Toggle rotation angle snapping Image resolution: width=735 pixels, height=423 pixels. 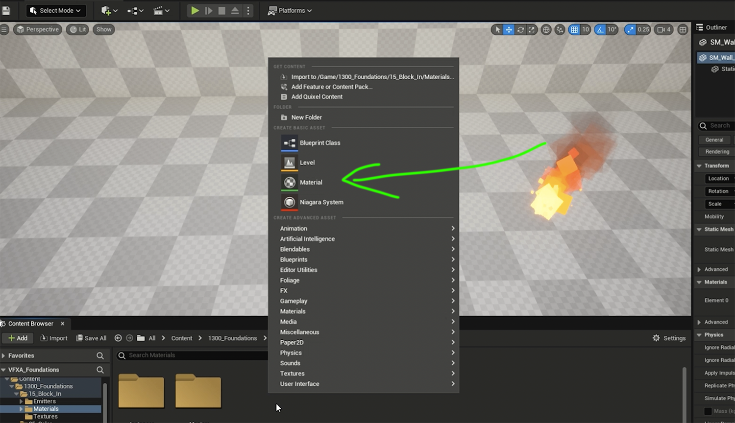coord(600,30)
